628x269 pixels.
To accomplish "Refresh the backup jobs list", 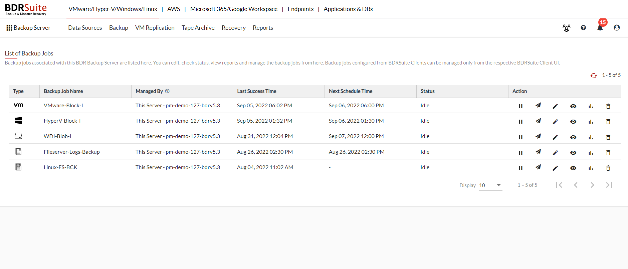I will 593,76.
